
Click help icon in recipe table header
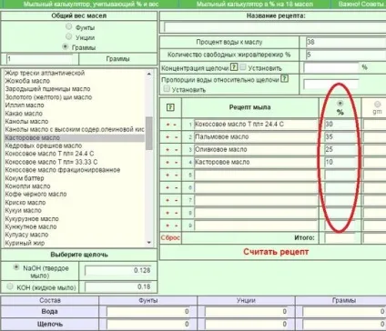170,107
